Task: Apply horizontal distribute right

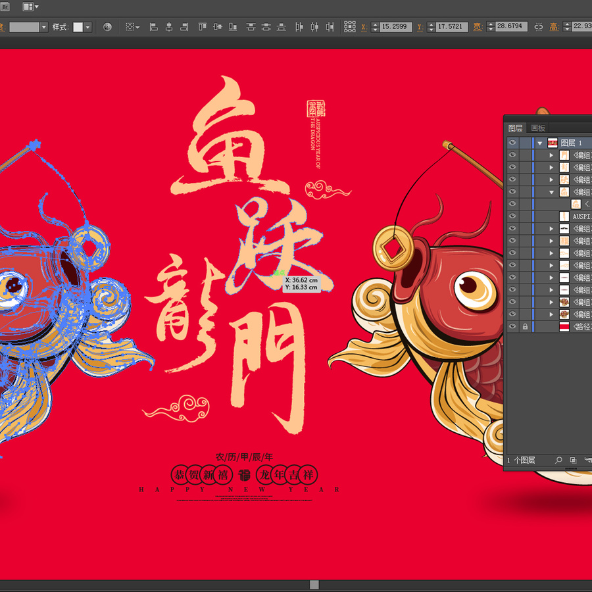Action: [x=330, y=27]
